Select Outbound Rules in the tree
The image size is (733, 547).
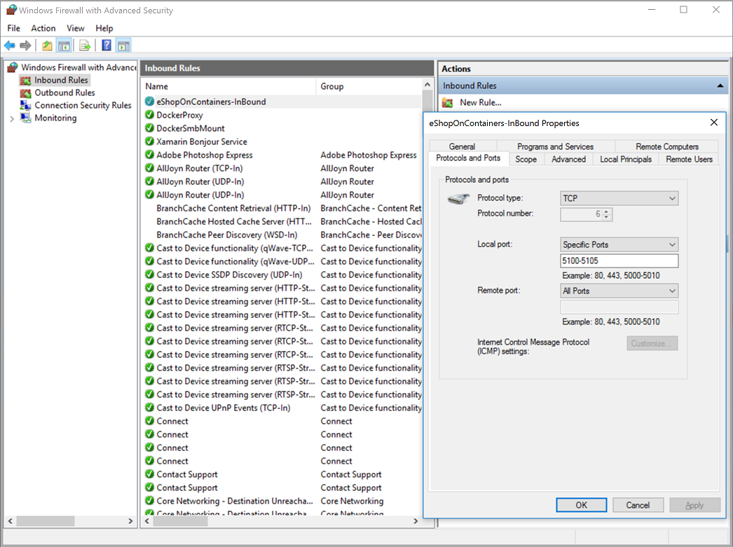coord(64,92)
